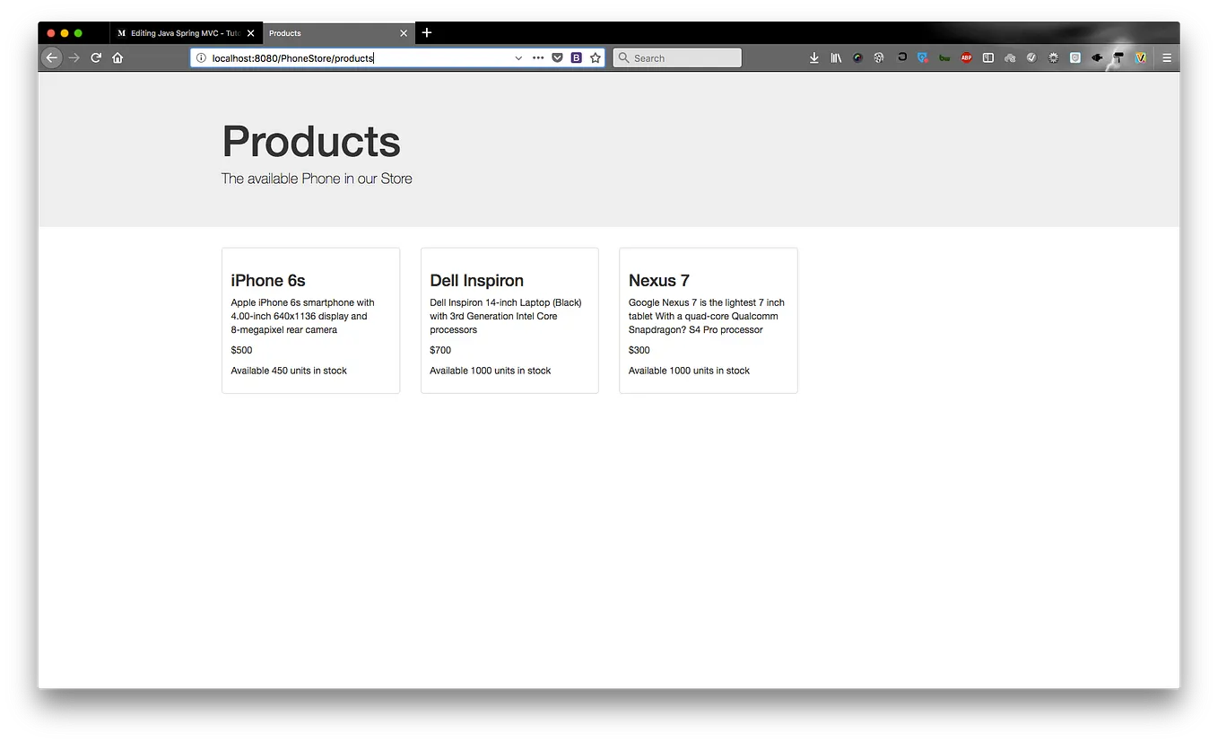Image resolution: width=1218 pixels, height=743 pixels.
Task: Click the Dell Inspiron 14-inch Laptop description
Action: [506, 316]
